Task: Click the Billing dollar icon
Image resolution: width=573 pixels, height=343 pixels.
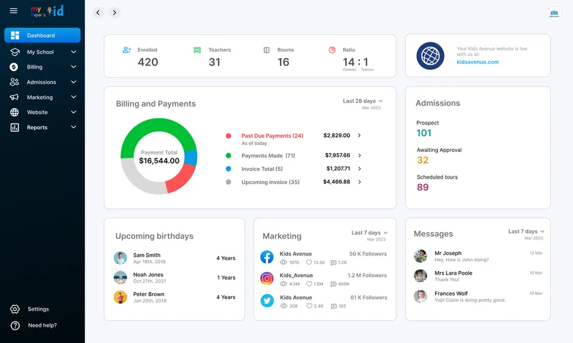Action: pyautogui.click(x=14, y=67)
